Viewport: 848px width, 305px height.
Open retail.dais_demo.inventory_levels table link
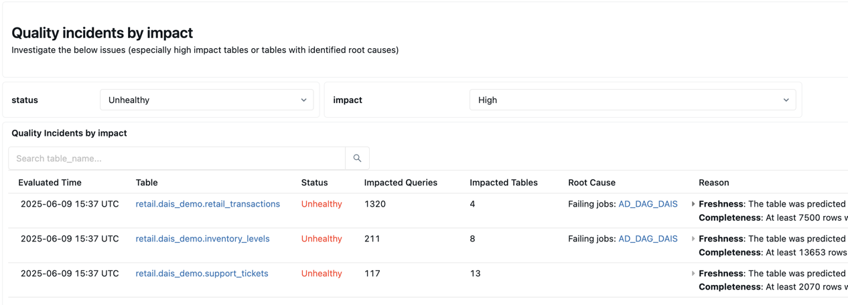coord(202,239)
